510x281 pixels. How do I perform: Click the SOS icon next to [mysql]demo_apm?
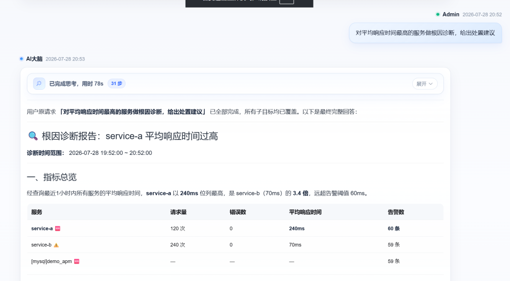(x=77, y=261)
